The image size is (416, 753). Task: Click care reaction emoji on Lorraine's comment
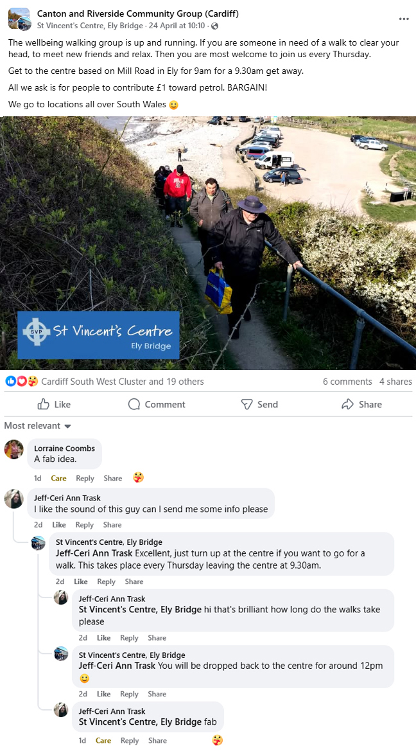138,477
